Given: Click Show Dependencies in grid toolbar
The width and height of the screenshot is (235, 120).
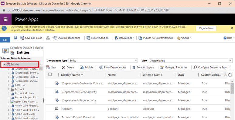Looking at the screenshot, I should (x=112, y=68).
